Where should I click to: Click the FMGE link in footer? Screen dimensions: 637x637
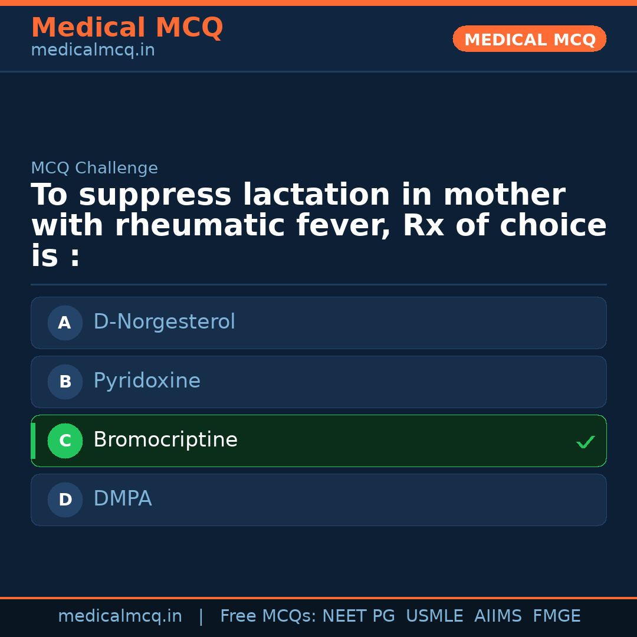556,616
